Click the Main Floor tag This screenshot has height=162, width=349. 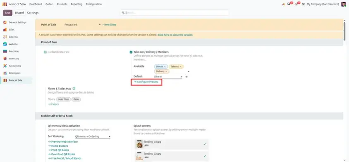(64, 99)
